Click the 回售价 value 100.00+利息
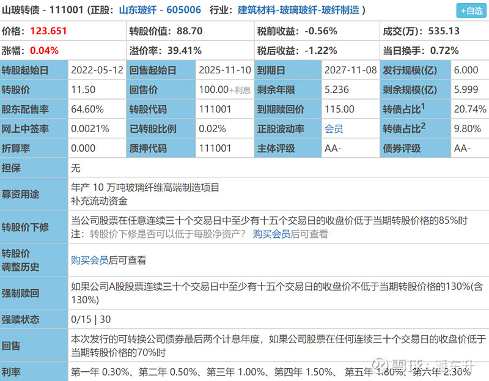The image size is (489, 381). click(225, 89)
